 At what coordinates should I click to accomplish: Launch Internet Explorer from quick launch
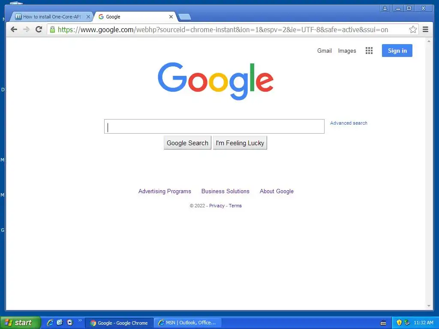pyautogui.click(x=51, y=323)
